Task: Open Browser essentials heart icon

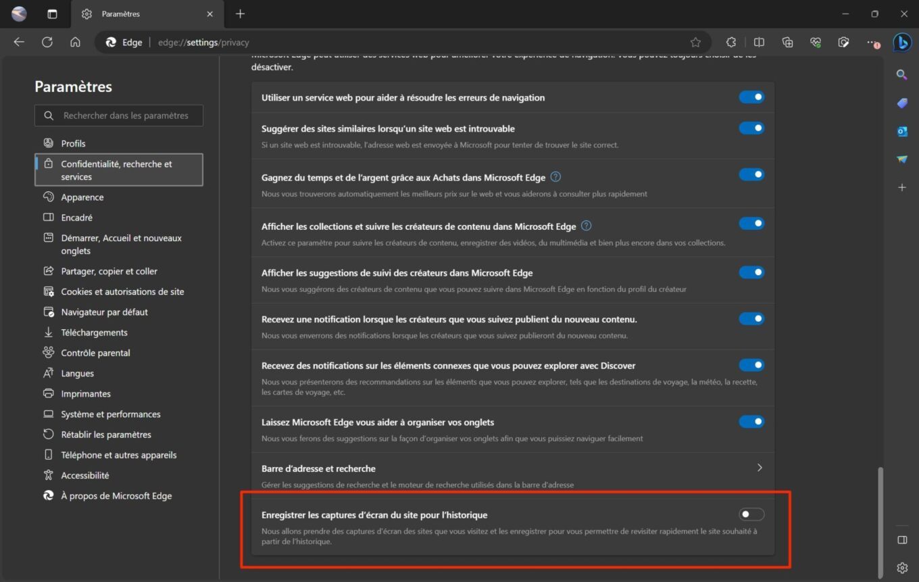Action: point(816,42)
